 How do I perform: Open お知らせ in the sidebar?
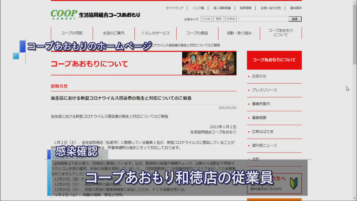tap(259, 76)
